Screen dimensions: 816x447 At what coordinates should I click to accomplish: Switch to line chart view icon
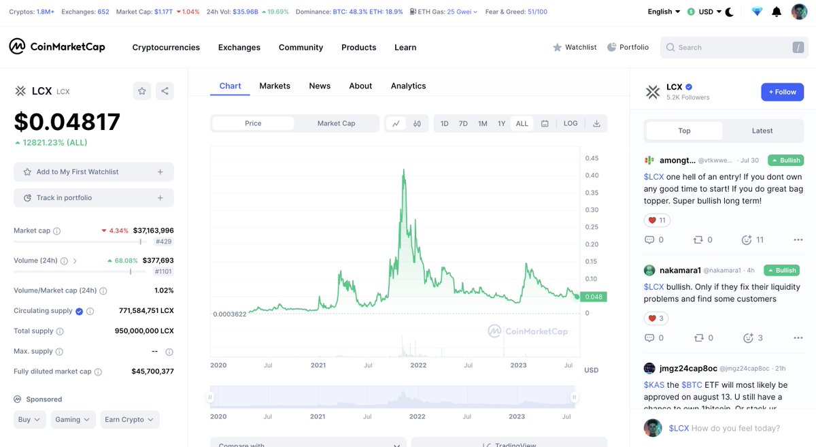396,123
